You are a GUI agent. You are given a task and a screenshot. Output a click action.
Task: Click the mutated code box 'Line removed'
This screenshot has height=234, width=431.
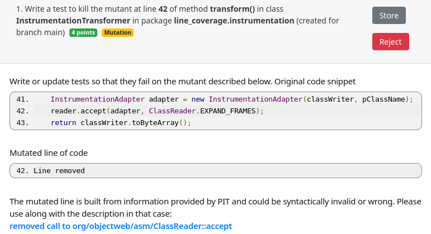click(x=215, y=170)
